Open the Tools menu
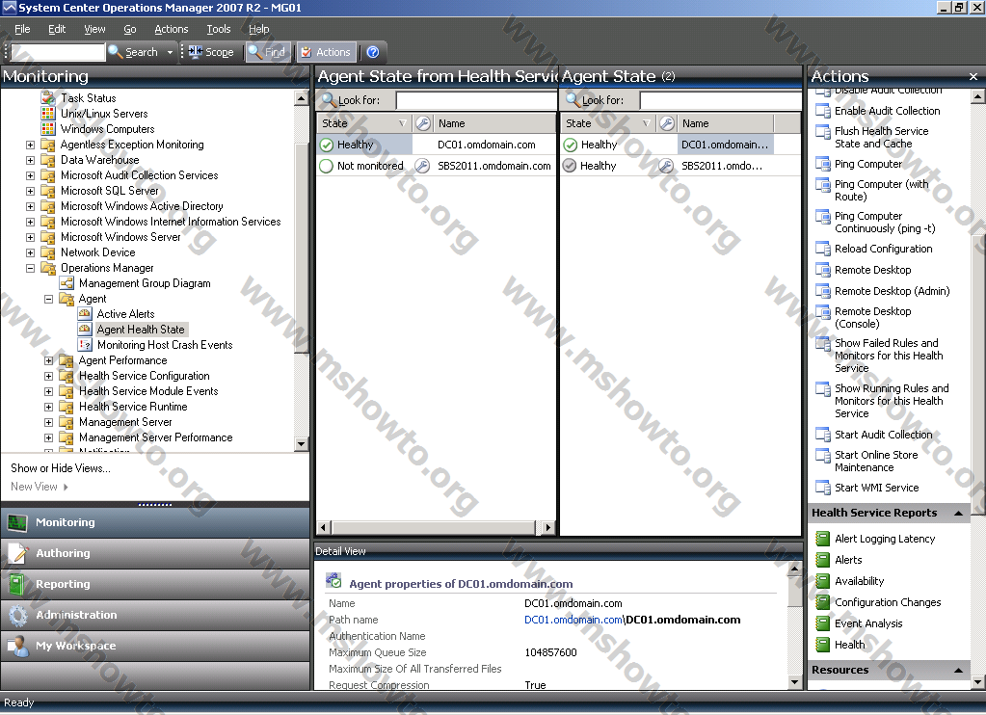 click(x=219, y=29)
